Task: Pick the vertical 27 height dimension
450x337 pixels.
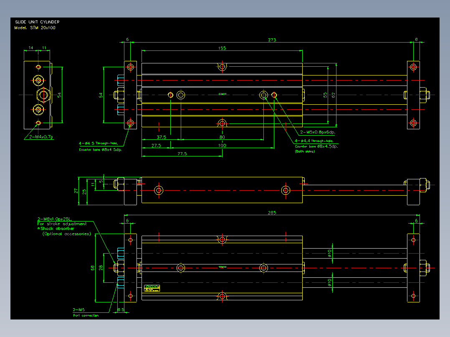Action: pyautogui.click(x=76, y=191)
